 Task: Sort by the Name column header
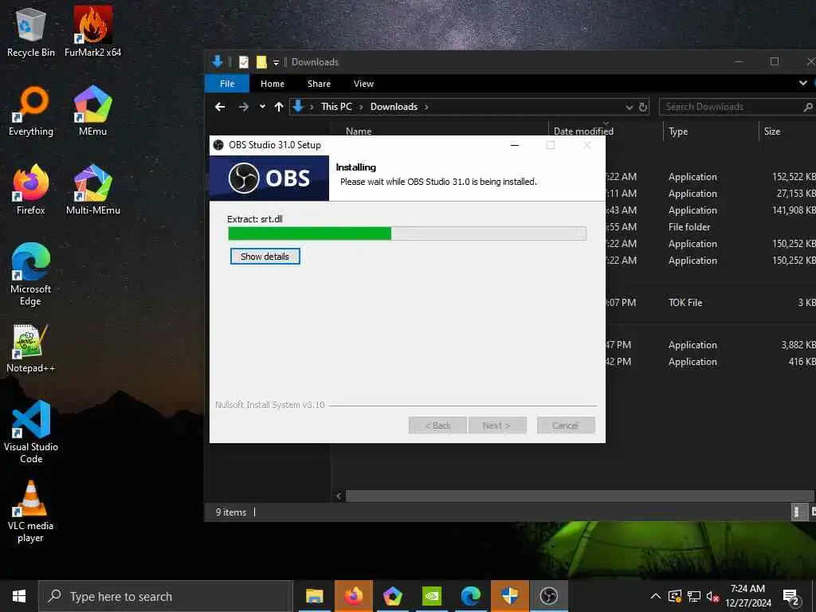click(359, 131)
